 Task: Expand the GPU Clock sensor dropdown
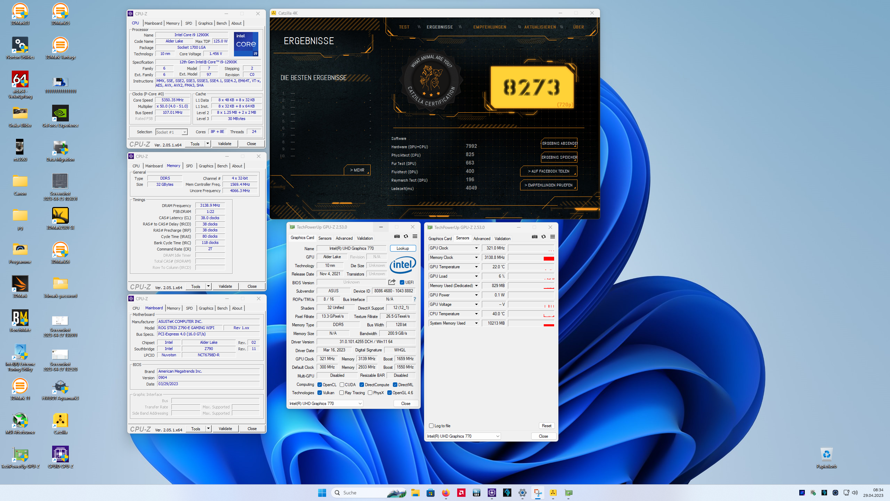click(x=476, y=248)
